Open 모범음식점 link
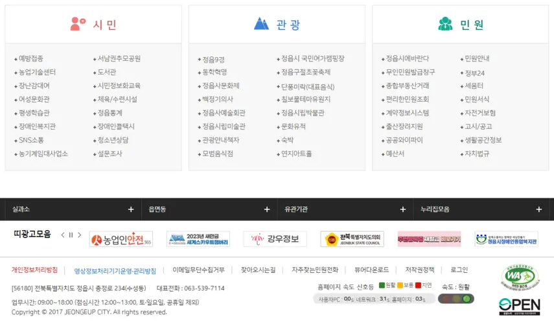 click(218, 154)
